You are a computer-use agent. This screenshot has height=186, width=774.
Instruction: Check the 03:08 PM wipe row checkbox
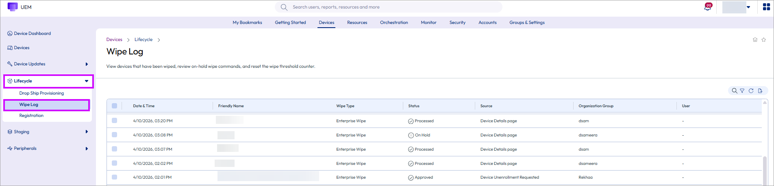click(x=114, y=135)
